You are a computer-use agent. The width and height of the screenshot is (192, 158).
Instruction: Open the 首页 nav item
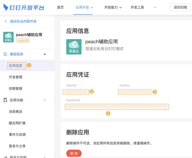click(60, 7)
